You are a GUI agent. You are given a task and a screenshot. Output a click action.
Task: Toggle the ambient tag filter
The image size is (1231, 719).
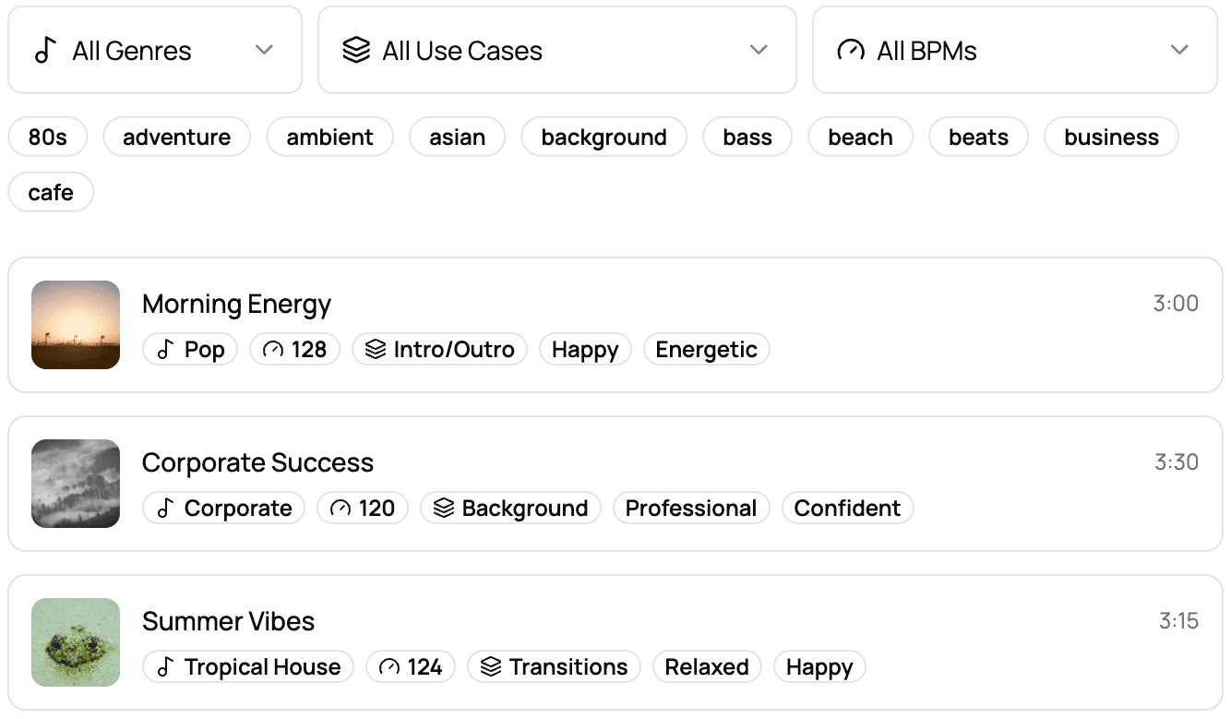(x=329, y=138)
